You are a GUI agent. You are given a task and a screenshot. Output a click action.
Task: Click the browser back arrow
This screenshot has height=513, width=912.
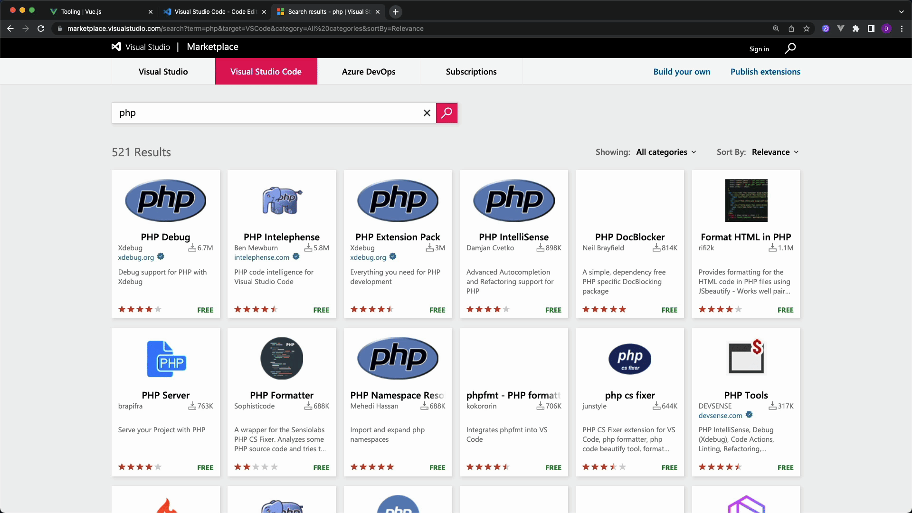10,28
